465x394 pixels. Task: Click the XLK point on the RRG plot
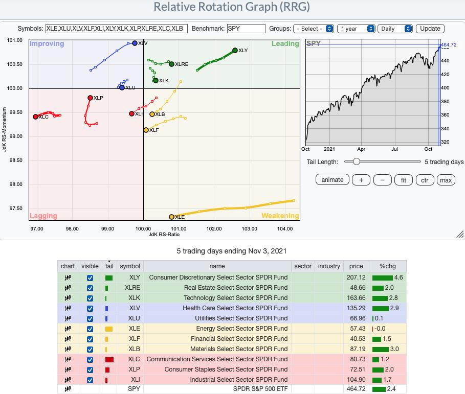point(156,80)
